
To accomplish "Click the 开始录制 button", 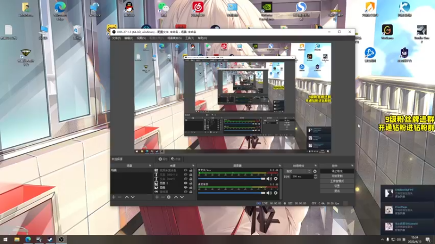I will (x=337, y=176).
